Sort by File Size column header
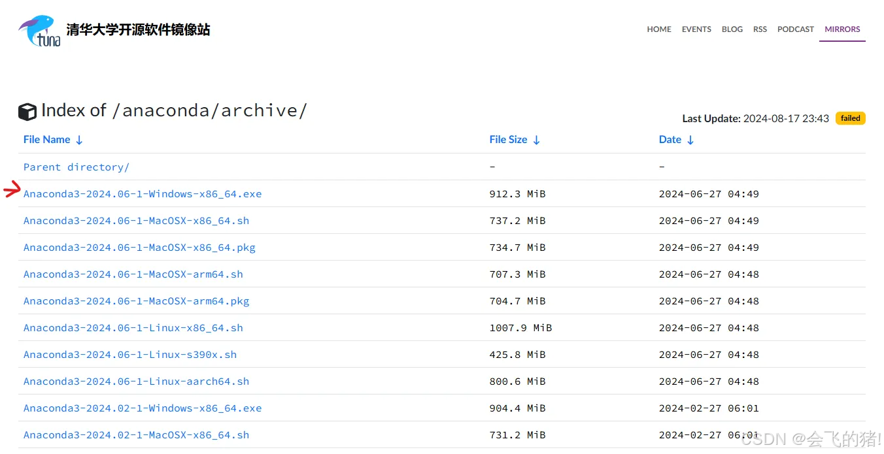This screenshot has width=884, height=454. point(515,140)
